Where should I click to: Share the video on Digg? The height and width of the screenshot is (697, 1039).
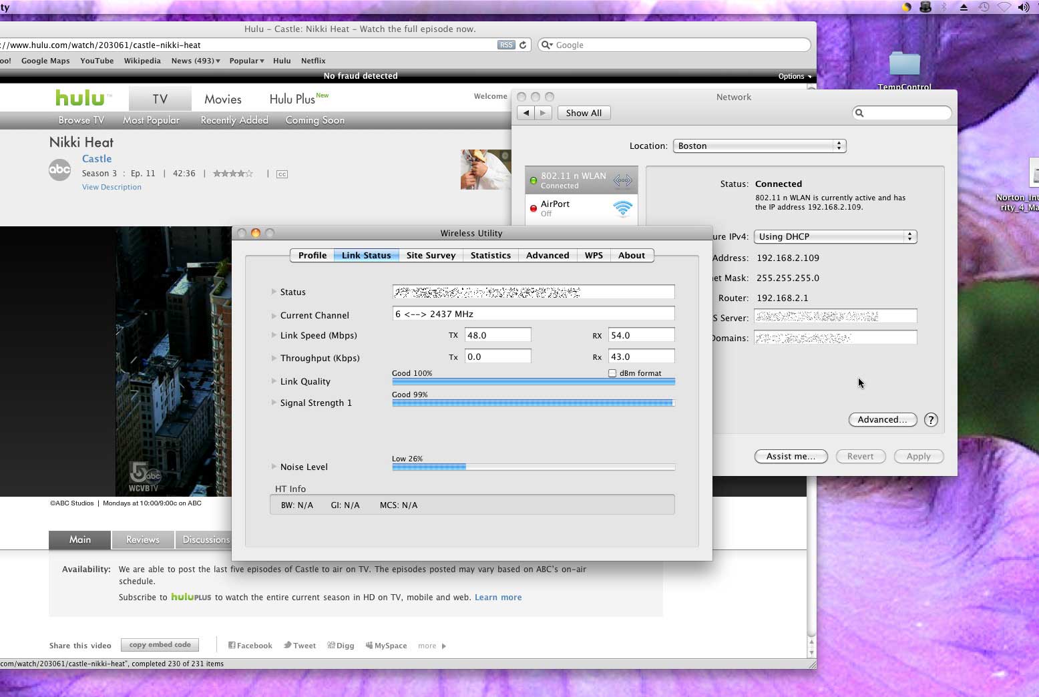coord(341,646)
